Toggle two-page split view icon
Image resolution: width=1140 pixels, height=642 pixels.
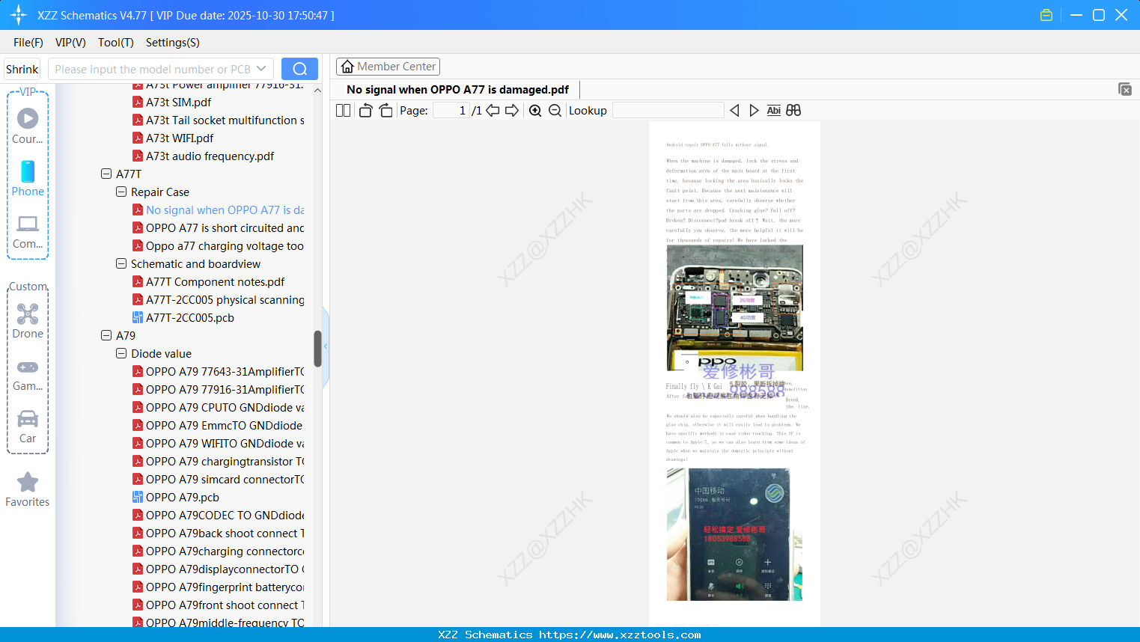point(344,111)
